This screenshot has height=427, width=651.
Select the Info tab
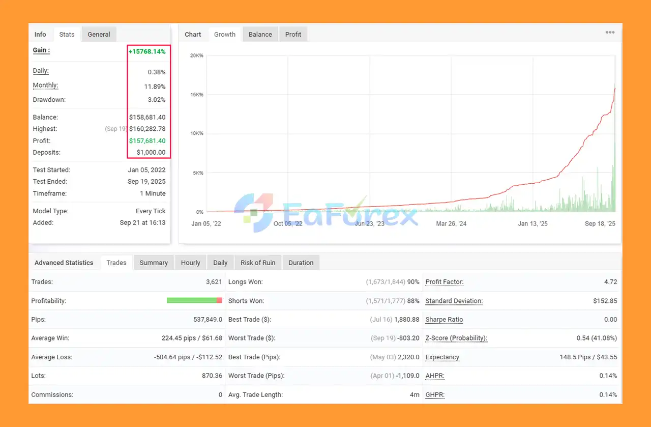[x=40, y=35]
